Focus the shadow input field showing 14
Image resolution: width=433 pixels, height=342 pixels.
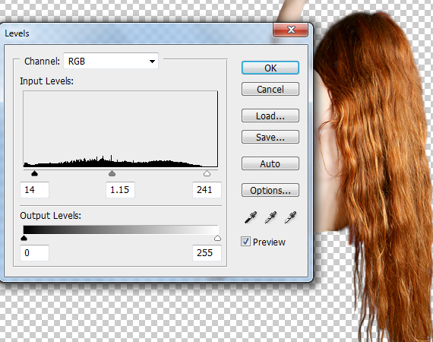coord(34,190)
